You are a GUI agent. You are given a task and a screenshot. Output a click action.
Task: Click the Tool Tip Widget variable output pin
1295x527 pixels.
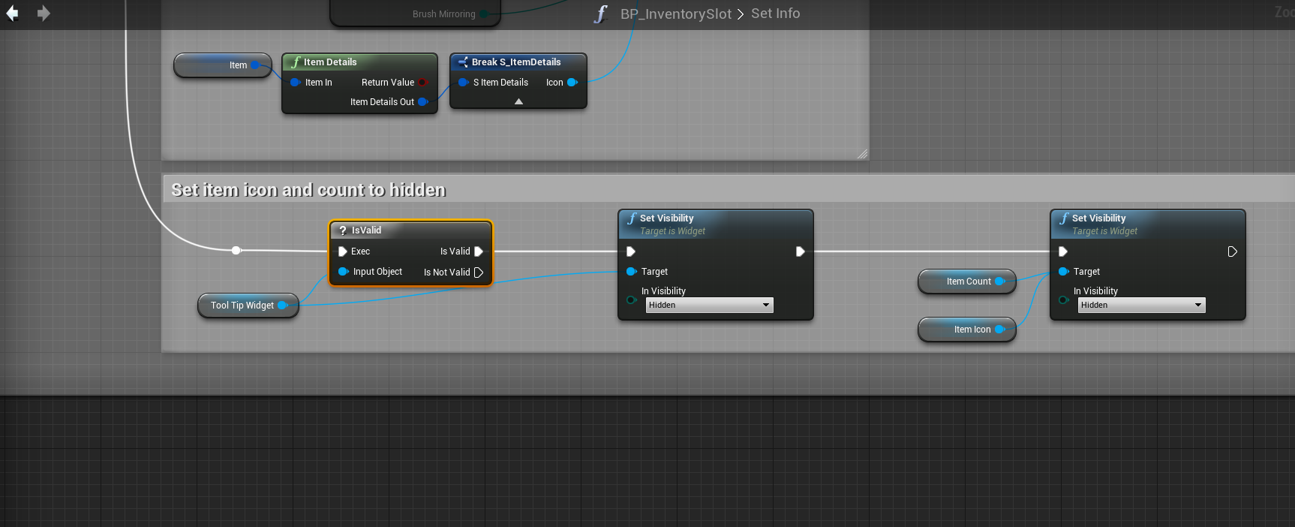tap(283, 306)
